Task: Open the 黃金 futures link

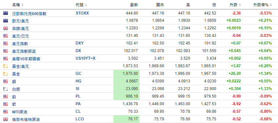Action: [x=16, y=74]
